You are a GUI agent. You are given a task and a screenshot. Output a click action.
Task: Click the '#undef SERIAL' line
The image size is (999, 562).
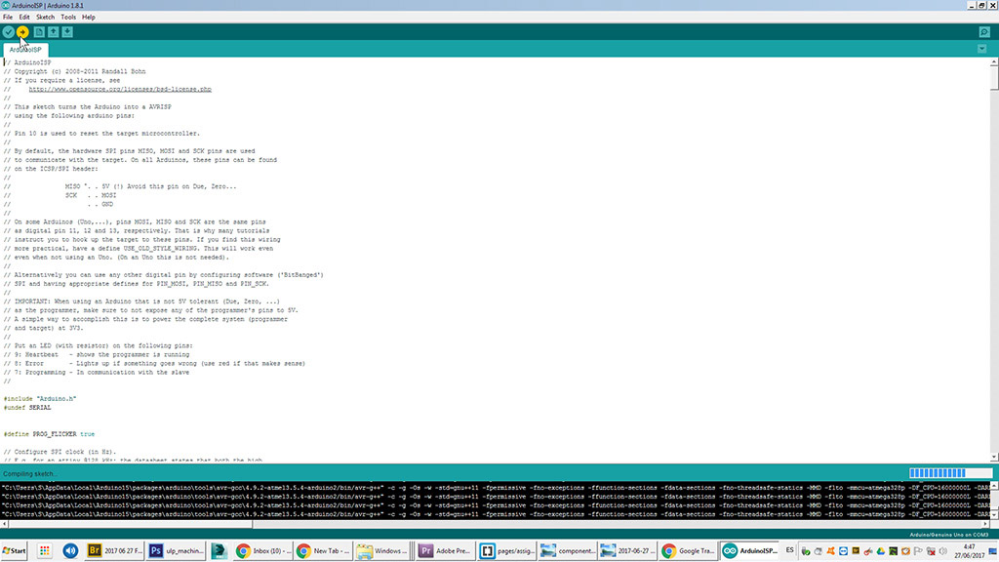coord(26,408)
